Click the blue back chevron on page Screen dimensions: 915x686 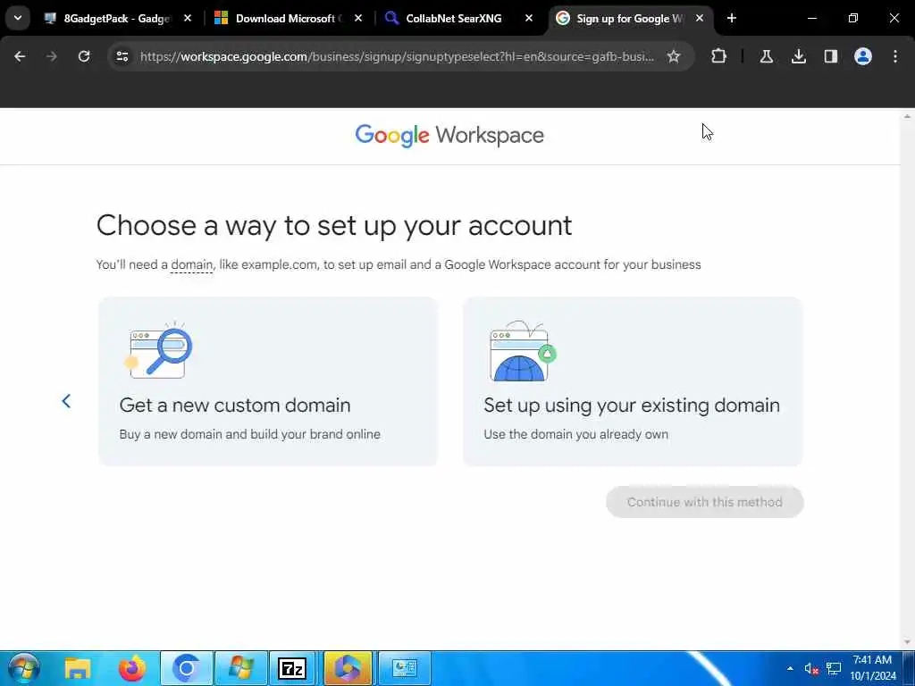pos(66,401)
